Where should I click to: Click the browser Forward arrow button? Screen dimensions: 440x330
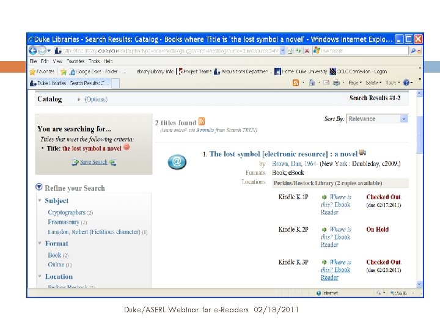[42, 51]
